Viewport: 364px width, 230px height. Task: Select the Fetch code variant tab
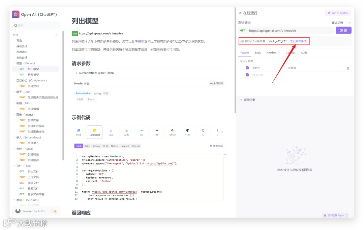tap(79, 146)
